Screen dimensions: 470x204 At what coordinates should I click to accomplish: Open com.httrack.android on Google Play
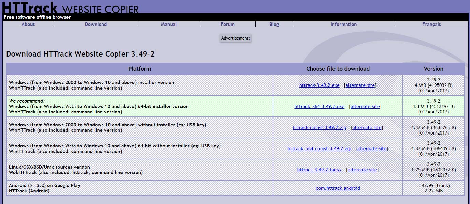[x=338, y=188]
